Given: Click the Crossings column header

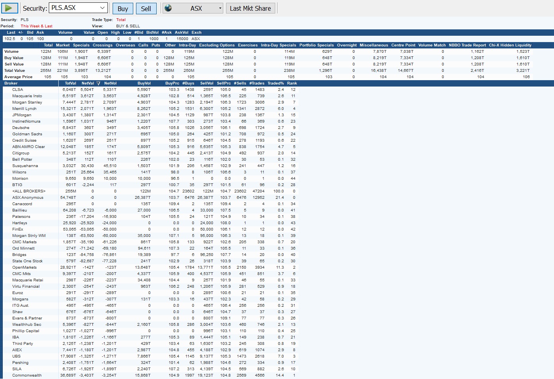Looking at the screenshot, I should (102, 45).
